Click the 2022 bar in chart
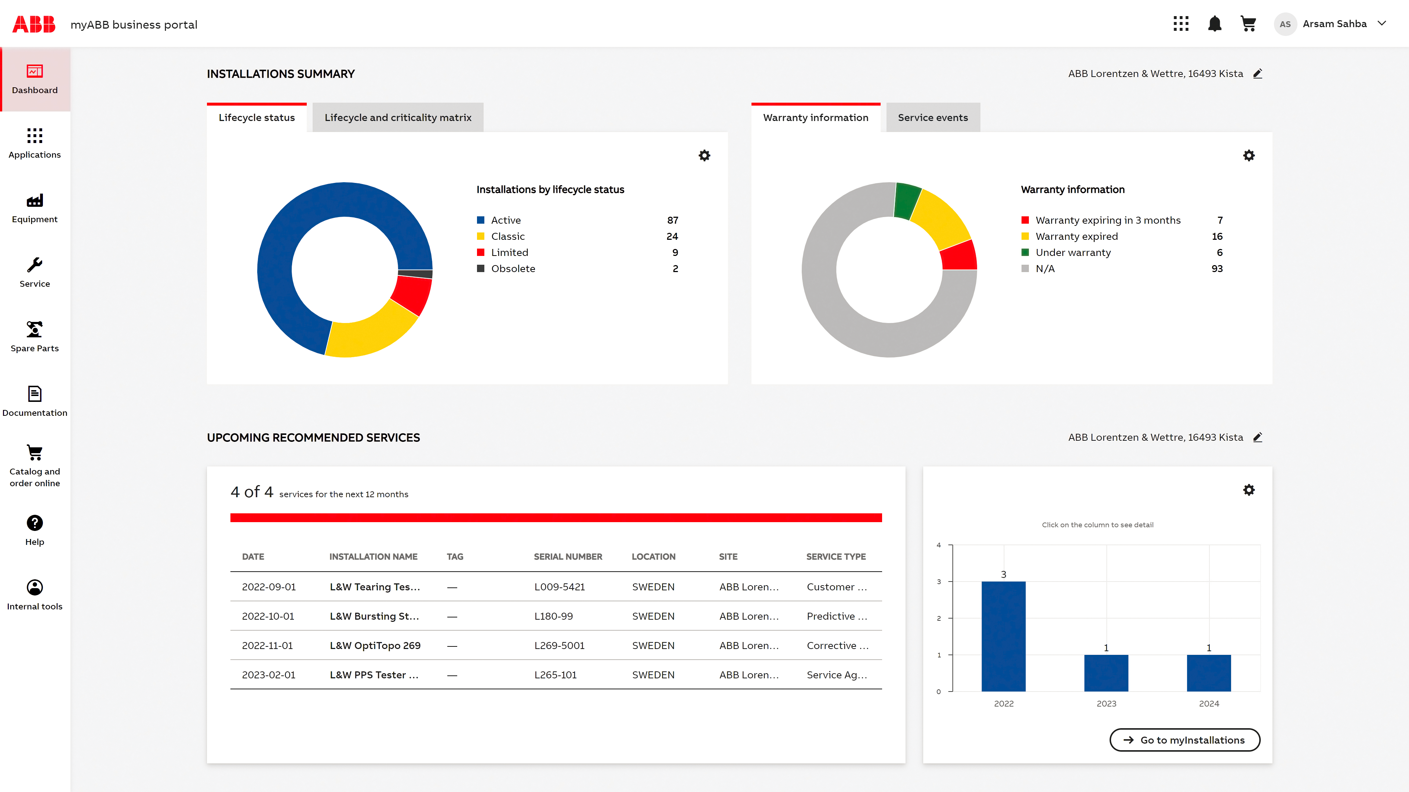This screenshot has height=792, width=1409. point(1003,636)
